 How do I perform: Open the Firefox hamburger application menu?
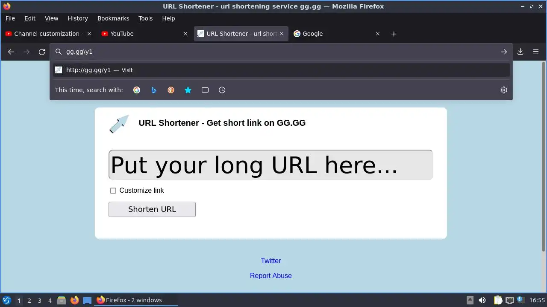coord(535,52)
